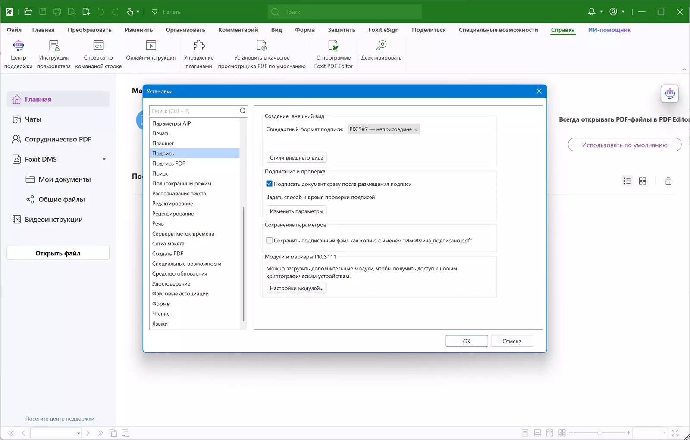
Task: Open the Центр поддержки support center icon
Action: pyautogui.click(x=18, y=45)
